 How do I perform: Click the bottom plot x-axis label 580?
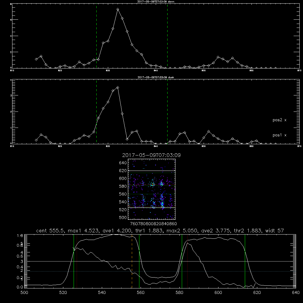[179, 293]
